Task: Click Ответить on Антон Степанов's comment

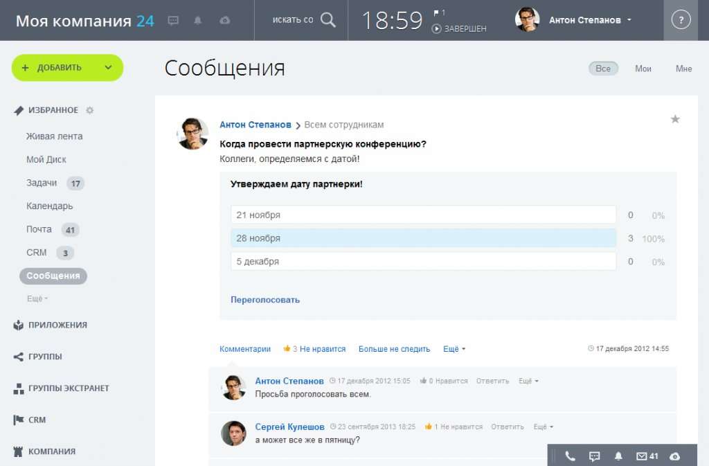Action: point(492,381)
